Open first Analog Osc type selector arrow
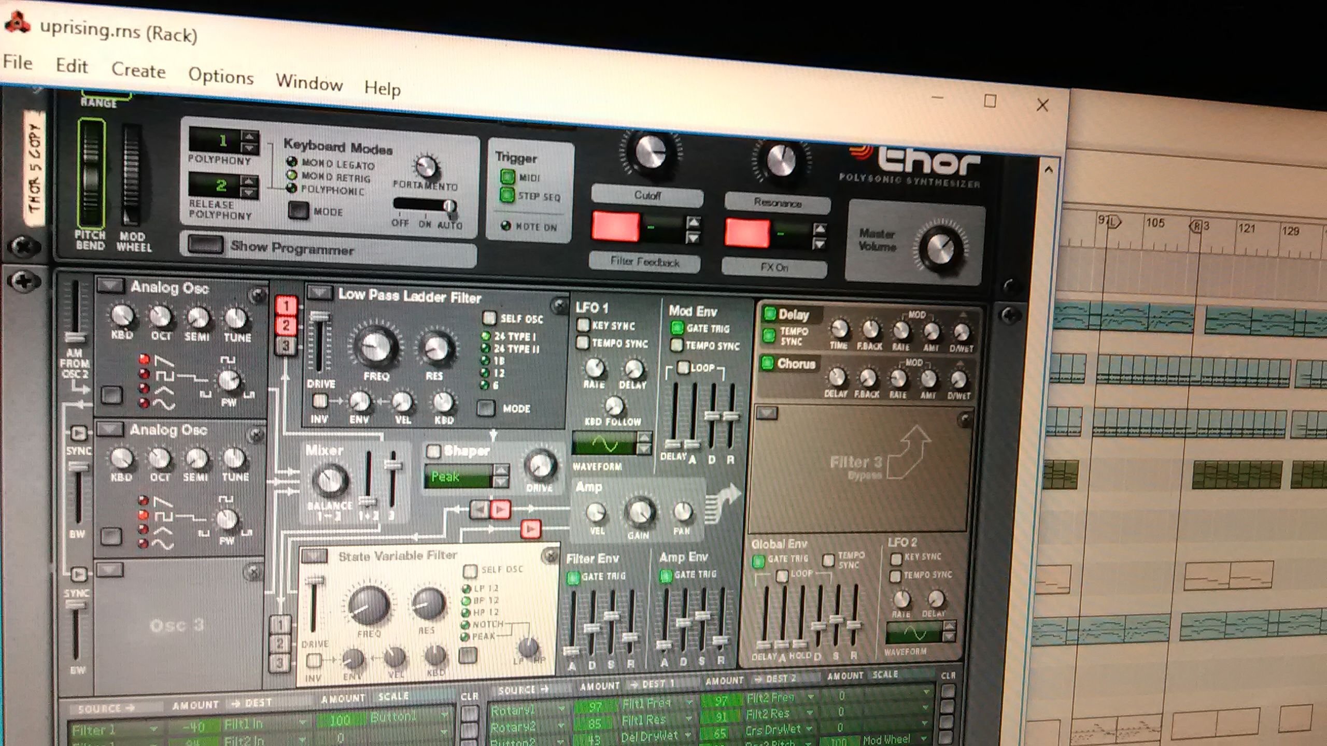Screen dimensions: 1327x746 pyautogui.click(x=111, y=285)
